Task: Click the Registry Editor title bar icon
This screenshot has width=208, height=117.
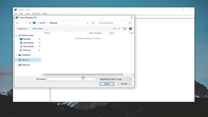Action: click(16, 10)
